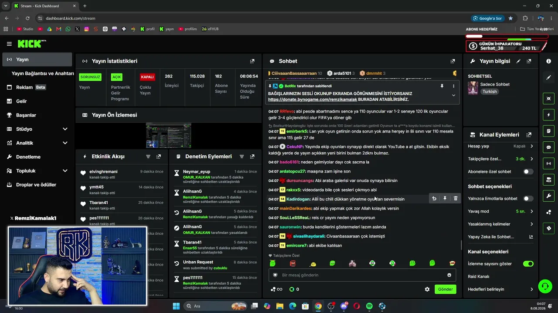
Task: Click the stream preview thumbnail
Action: click(168, 136)
